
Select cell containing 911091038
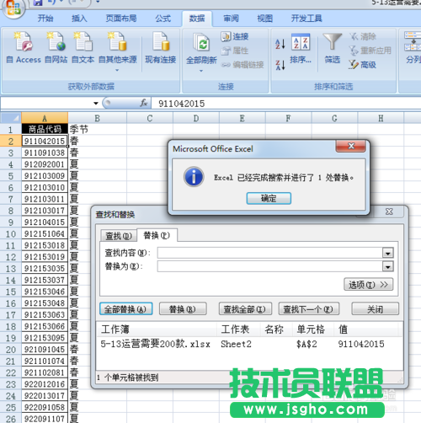coord(45,153)
